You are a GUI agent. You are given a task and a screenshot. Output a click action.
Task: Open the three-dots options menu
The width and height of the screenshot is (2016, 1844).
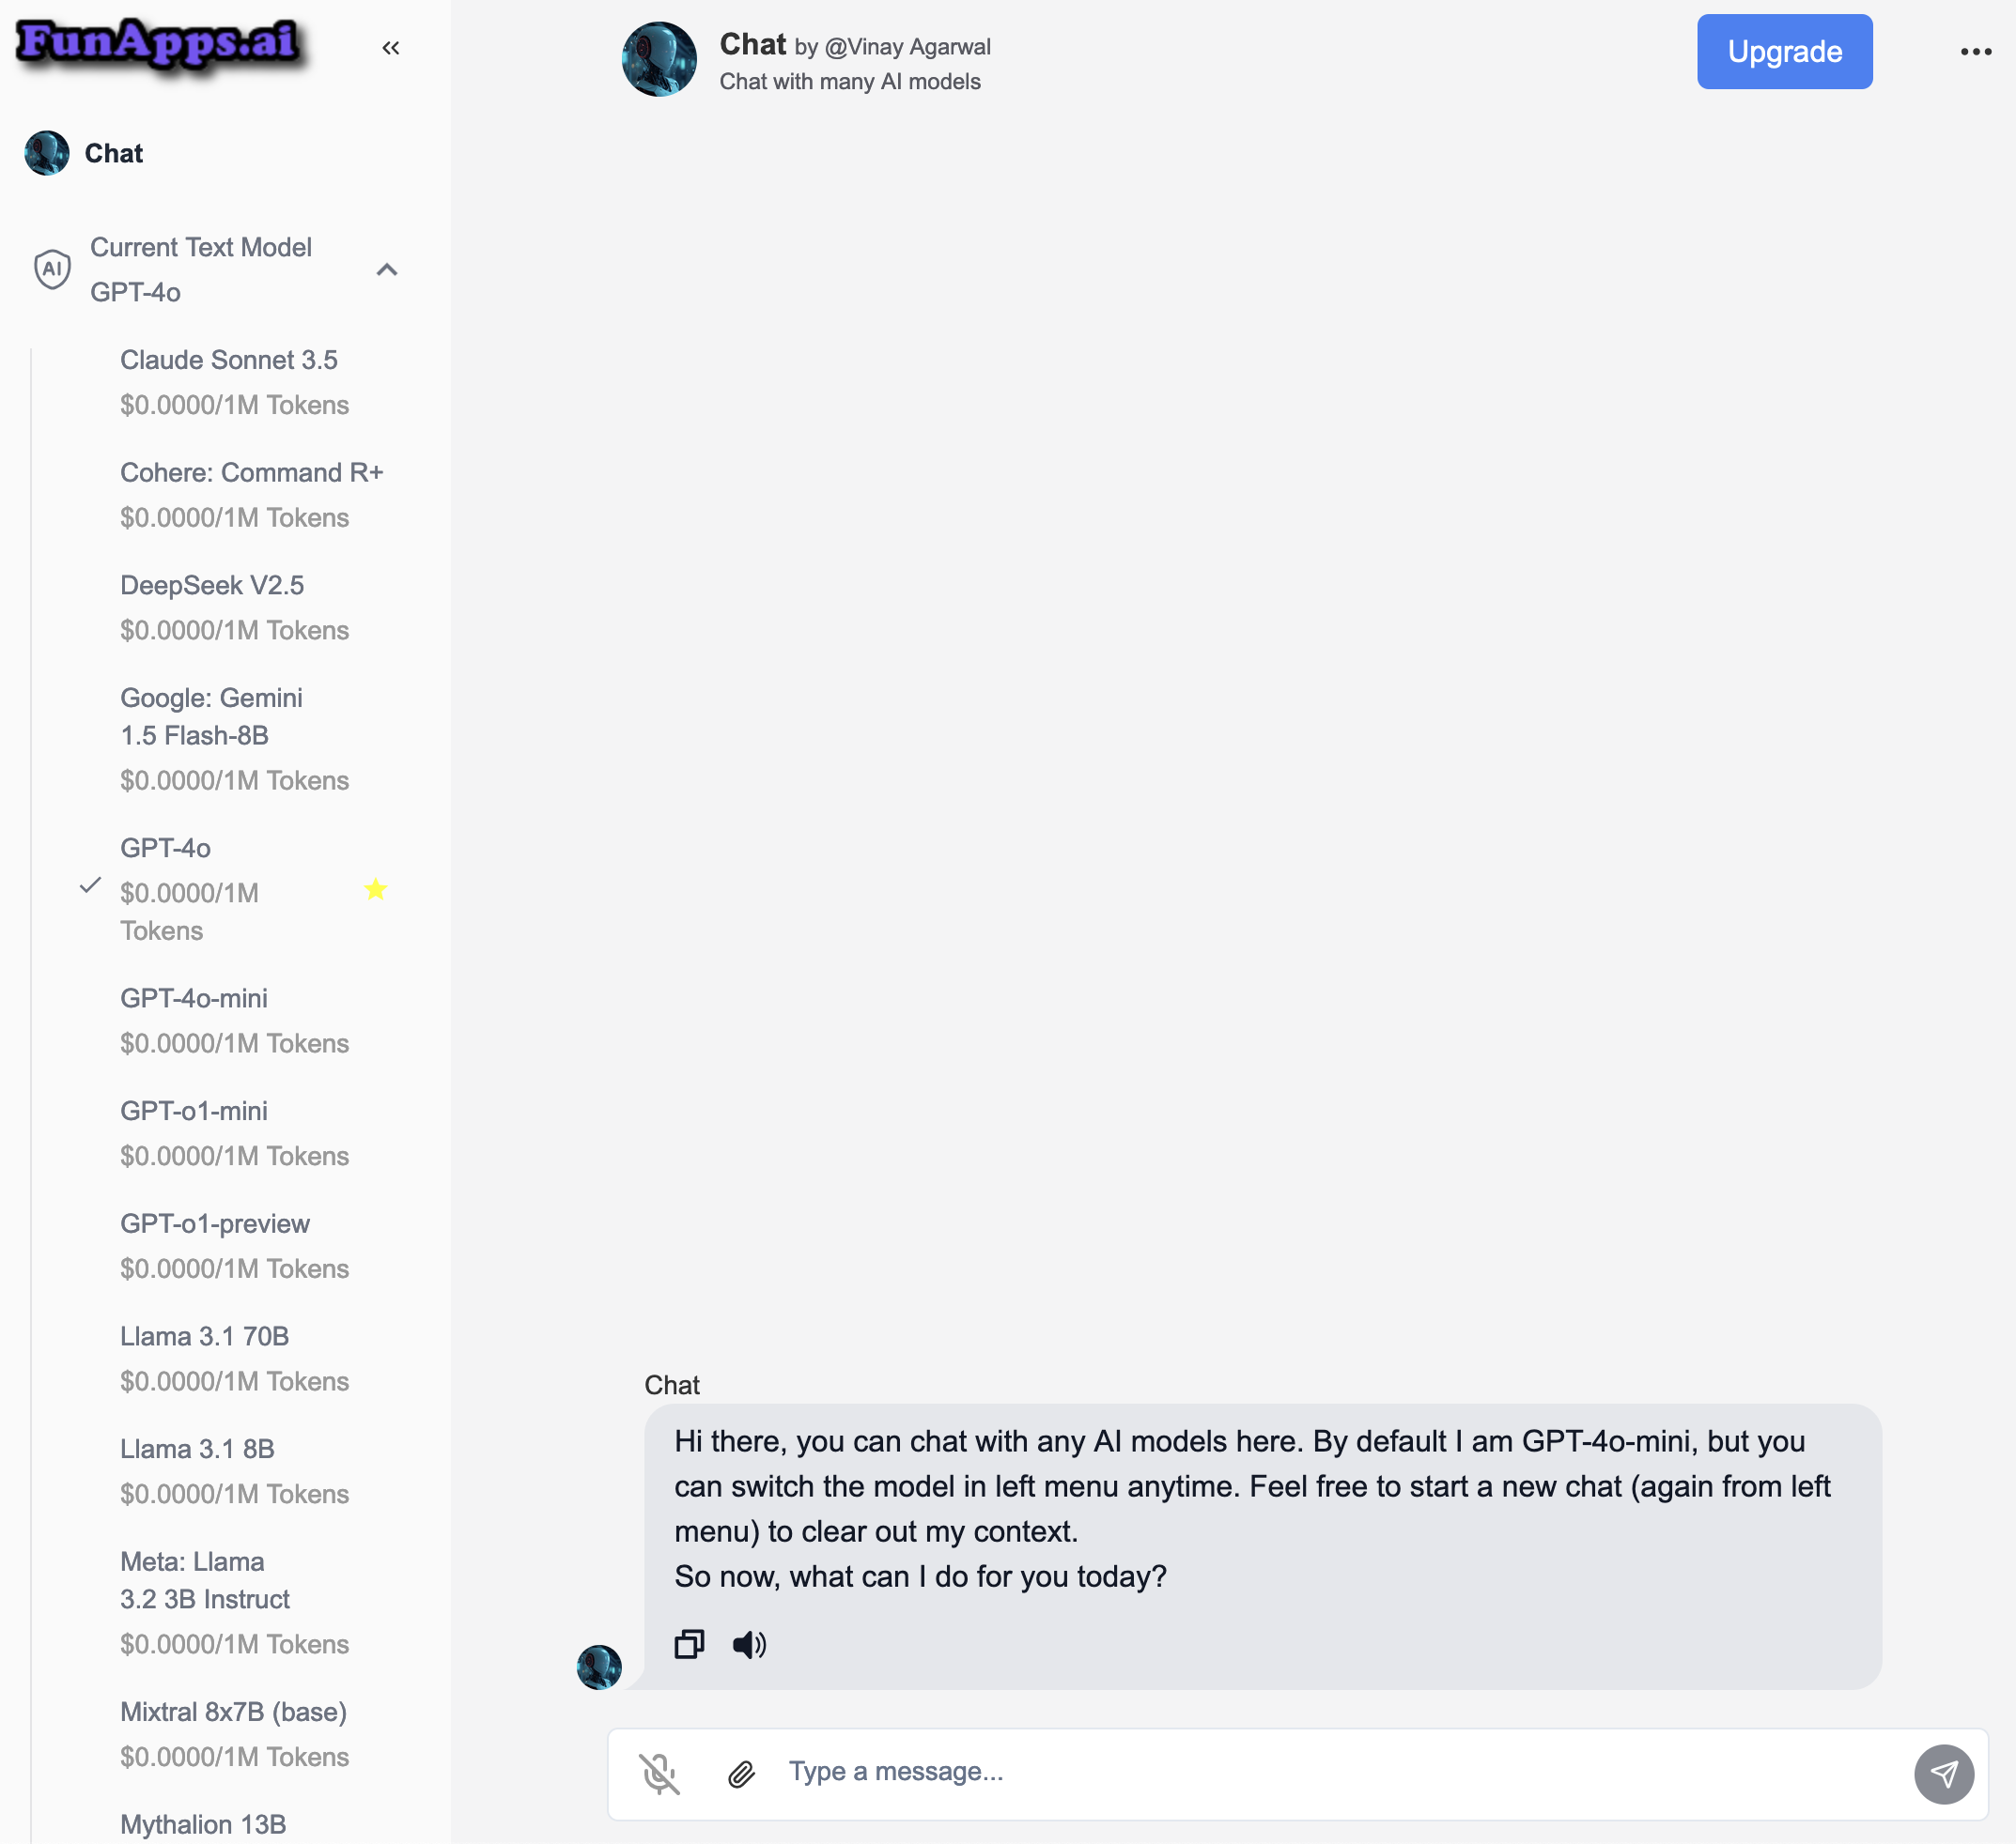[x=1975, y=52]
